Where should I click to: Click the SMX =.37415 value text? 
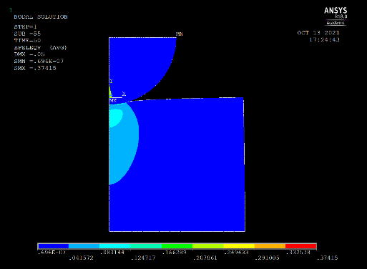point(35,68)
